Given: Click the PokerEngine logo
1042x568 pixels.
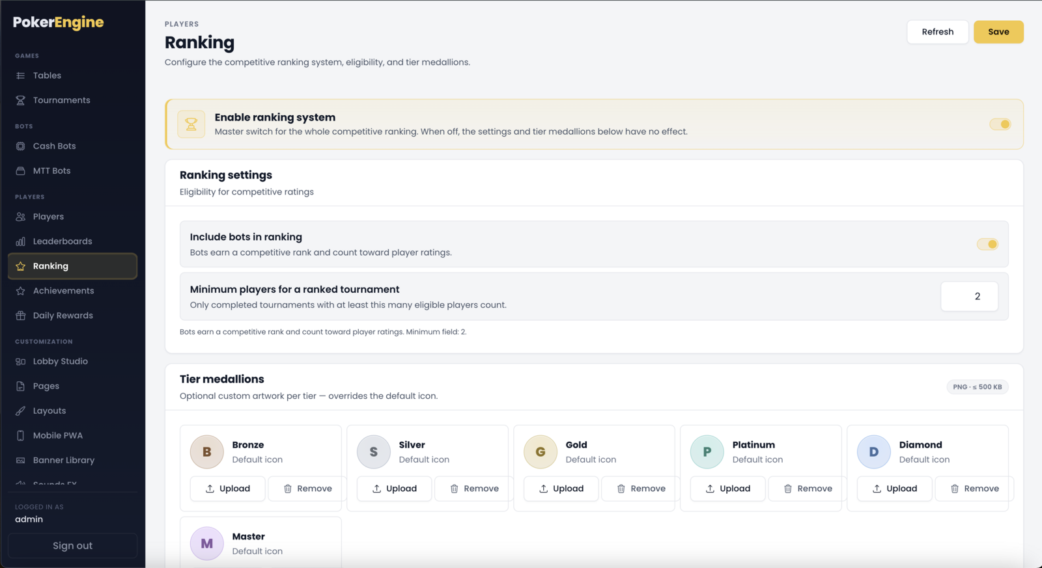Looking at the screenshot, I should (x=58, y=22).
